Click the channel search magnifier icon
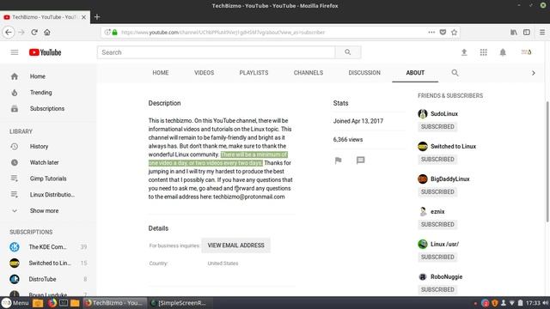Image resolution: width=550 pixels, height=309 pixels. (x=455, y=73)
